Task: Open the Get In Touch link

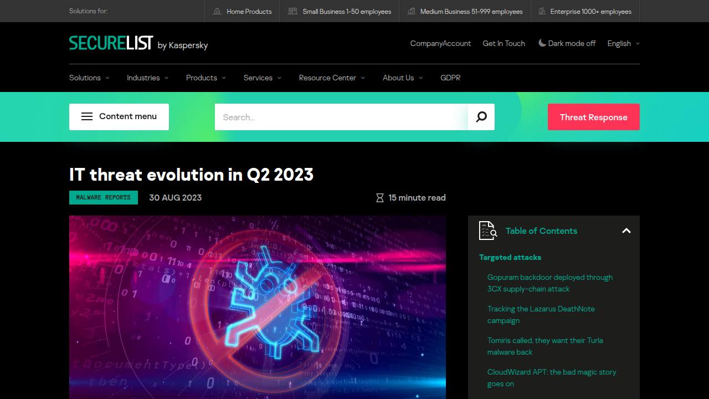Action: [x=504, y=43]
